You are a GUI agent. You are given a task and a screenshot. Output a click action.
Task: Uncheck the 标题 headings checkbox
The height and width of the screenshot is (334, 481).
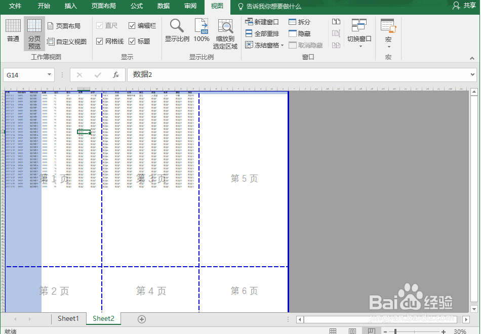pos(137,41)
